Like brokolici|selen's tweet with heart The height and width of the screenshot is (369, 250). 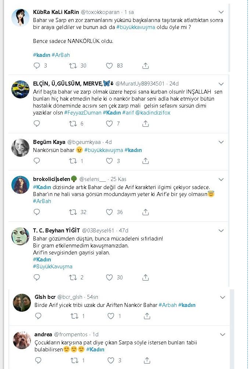click(109, 212)
